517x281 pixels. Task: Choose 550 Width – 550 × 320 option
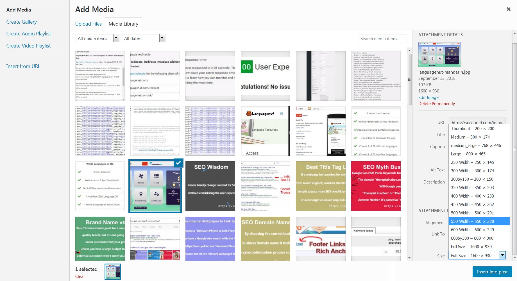click(x=479, y=221)
